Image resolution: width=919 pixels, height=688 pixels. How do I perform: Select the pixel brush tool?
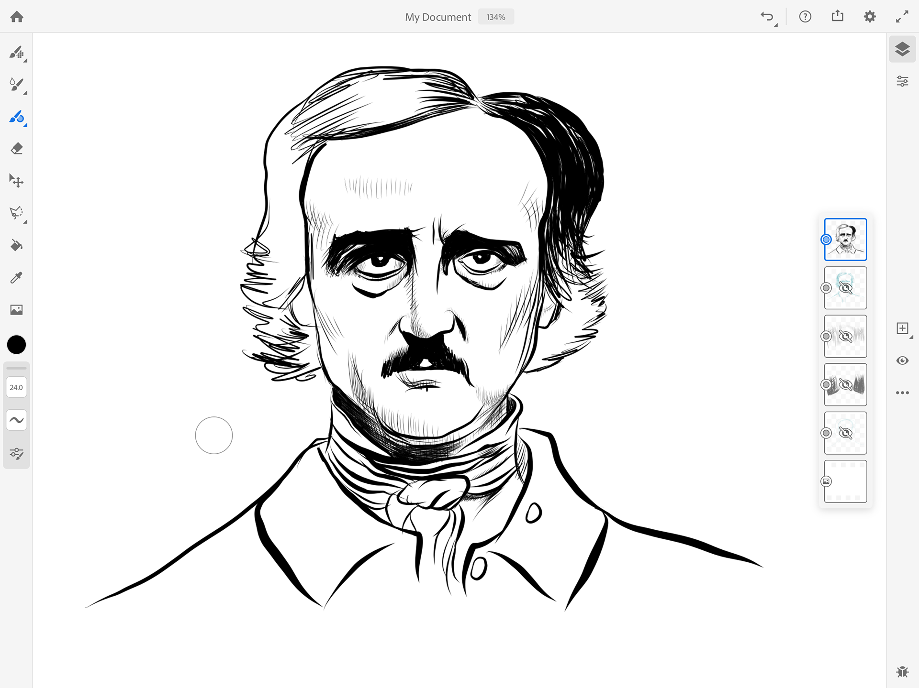click(x=16, y=53)
